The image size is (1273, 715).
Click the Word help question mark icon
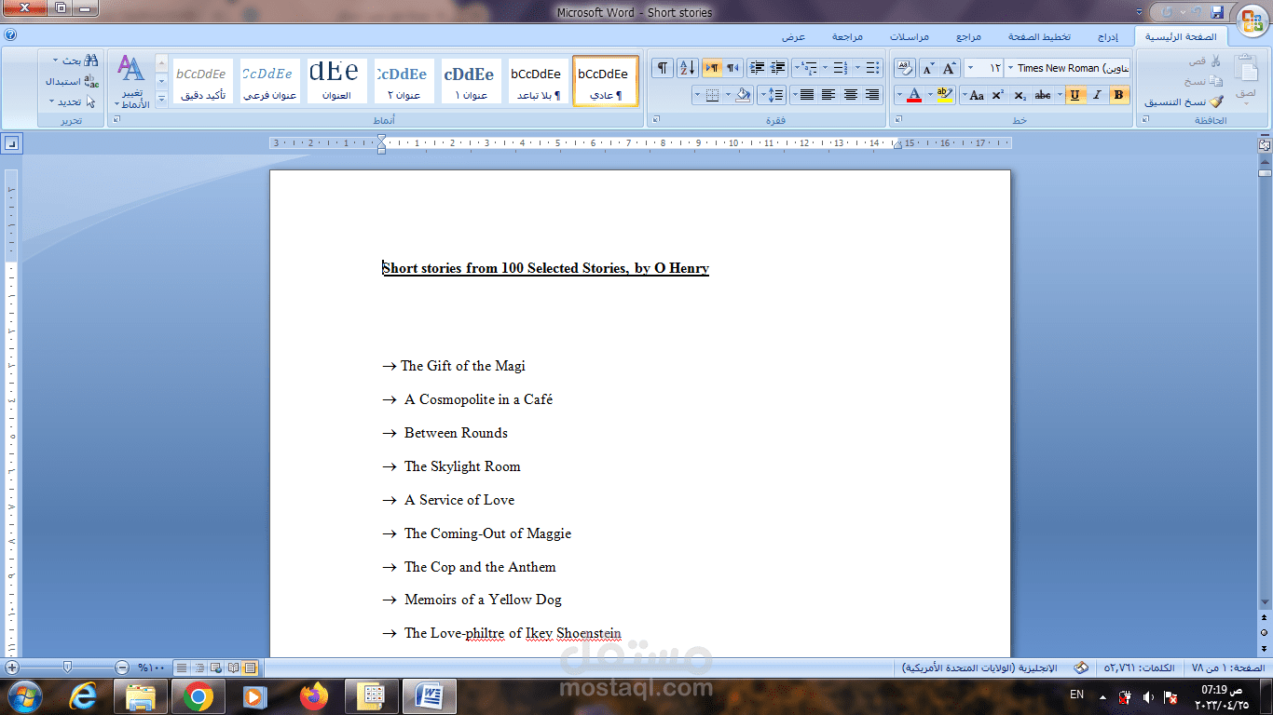pos(10,35)
